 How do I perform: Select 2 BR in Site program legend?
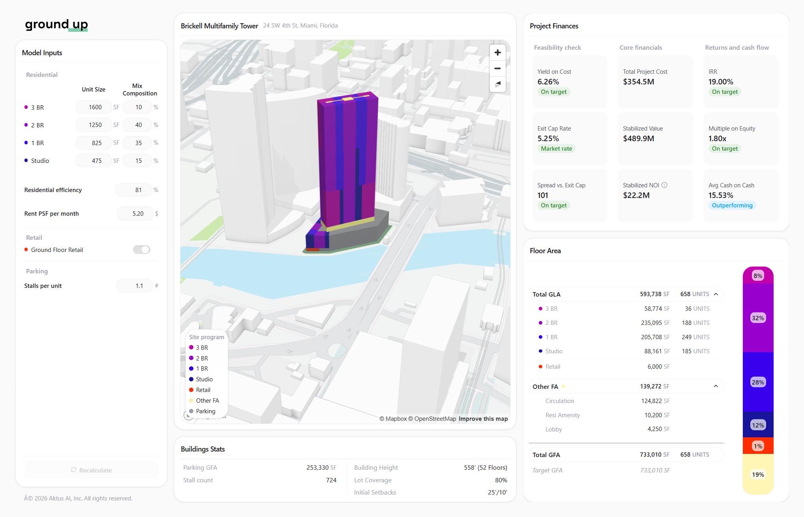tap(199, 358)
